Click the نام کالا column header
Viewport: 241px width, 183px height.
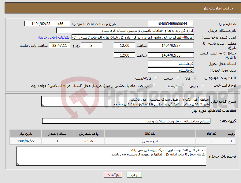pos(150,134)
